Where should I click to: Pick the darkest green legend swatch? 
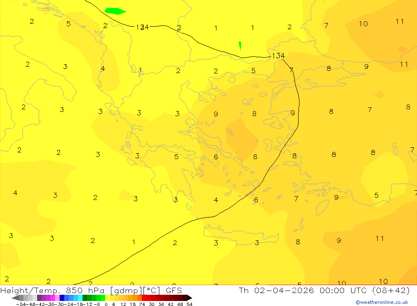pyautogui.click(x=85, y=298)
